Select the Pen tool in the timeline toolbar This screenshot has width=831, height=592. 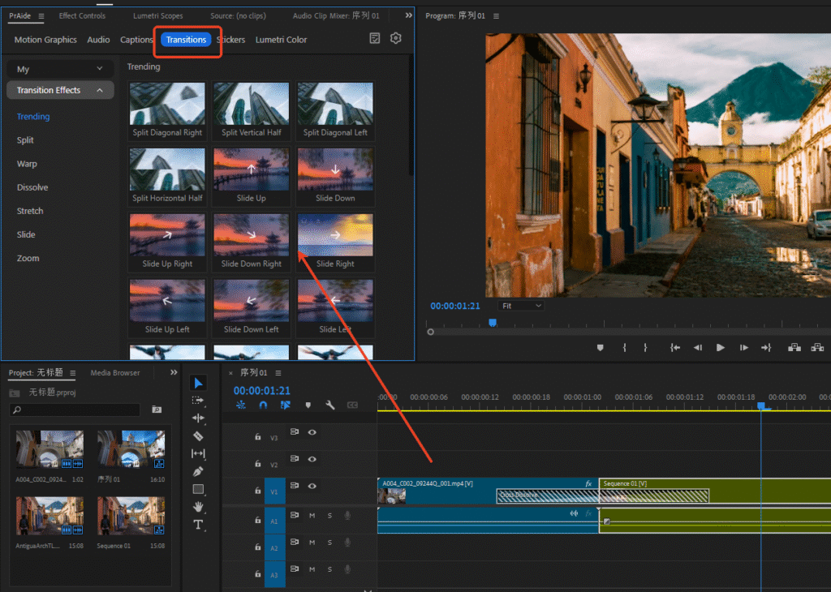(x=199, y=472)
